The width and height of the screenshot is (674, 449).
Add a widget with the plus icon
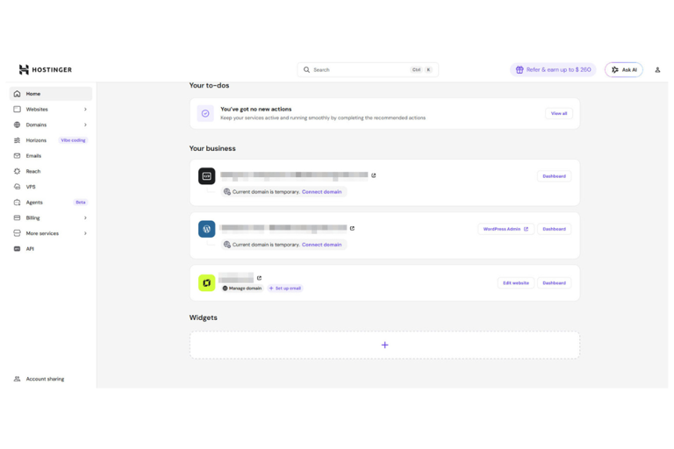384,345
